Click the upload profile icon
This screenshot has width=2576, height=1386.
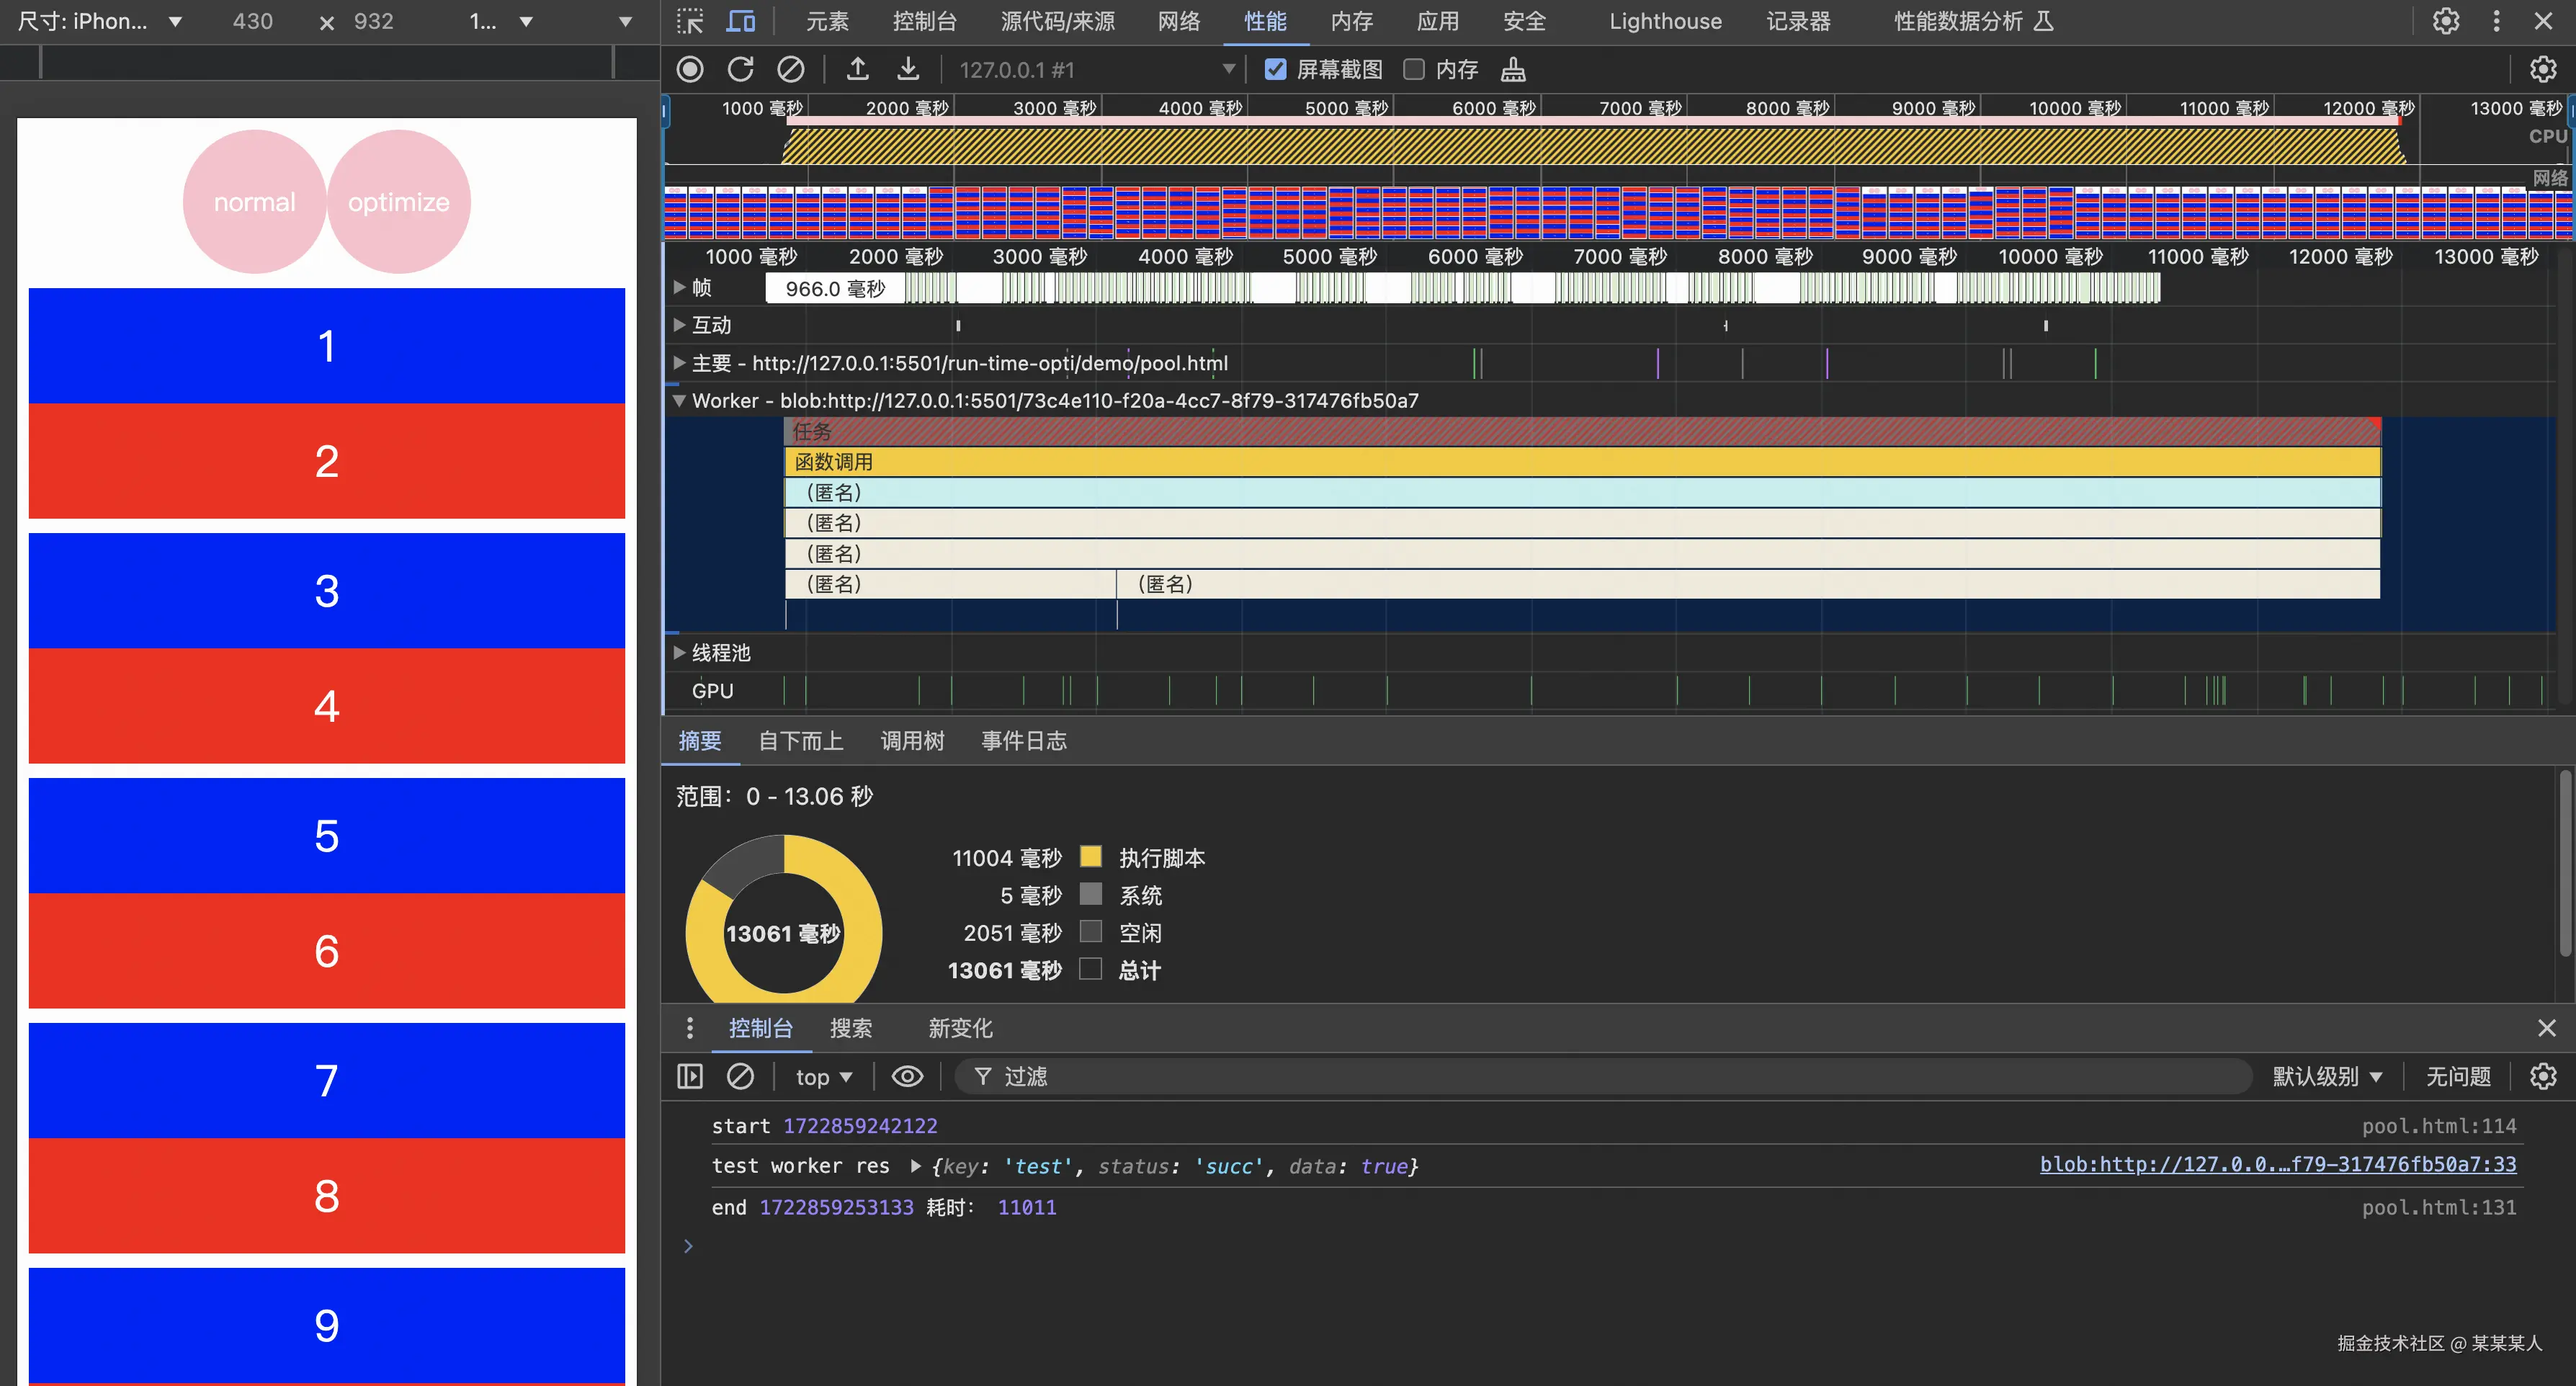coord(857,69)
